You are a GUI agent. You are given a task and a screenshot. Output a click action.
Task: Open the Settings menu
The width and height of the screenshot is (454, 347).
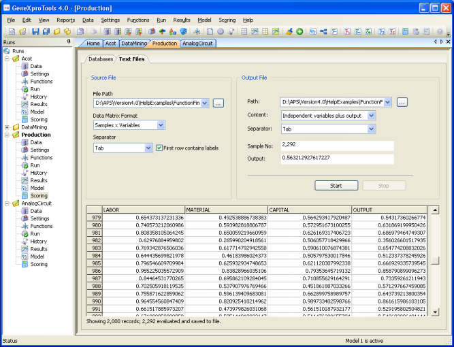point(110,20)
